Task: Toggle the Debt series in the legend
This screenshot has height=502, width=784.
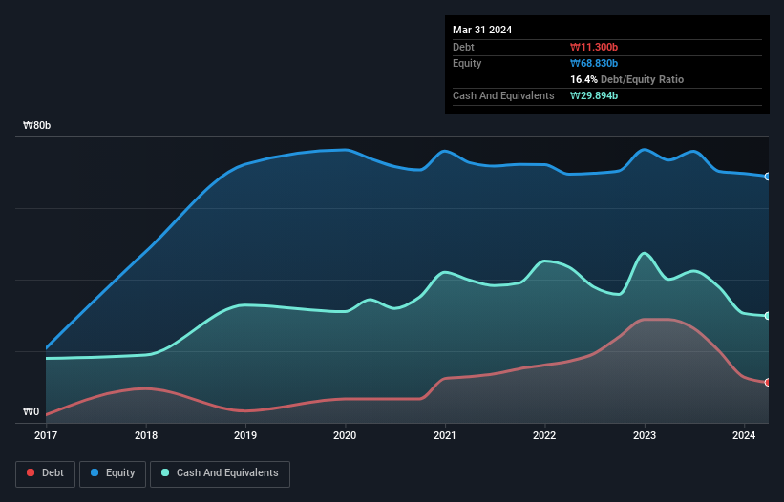Action: click(46, 473)
